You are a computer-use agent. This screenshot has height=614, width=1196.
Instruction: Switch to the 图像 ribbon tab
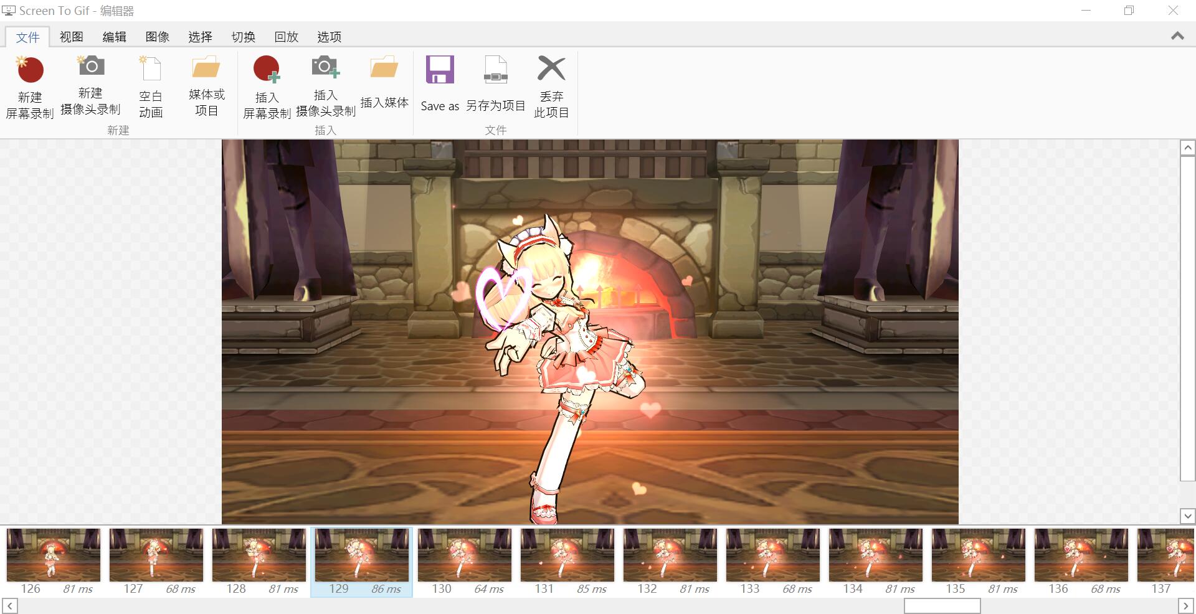(x=157, y=37)
